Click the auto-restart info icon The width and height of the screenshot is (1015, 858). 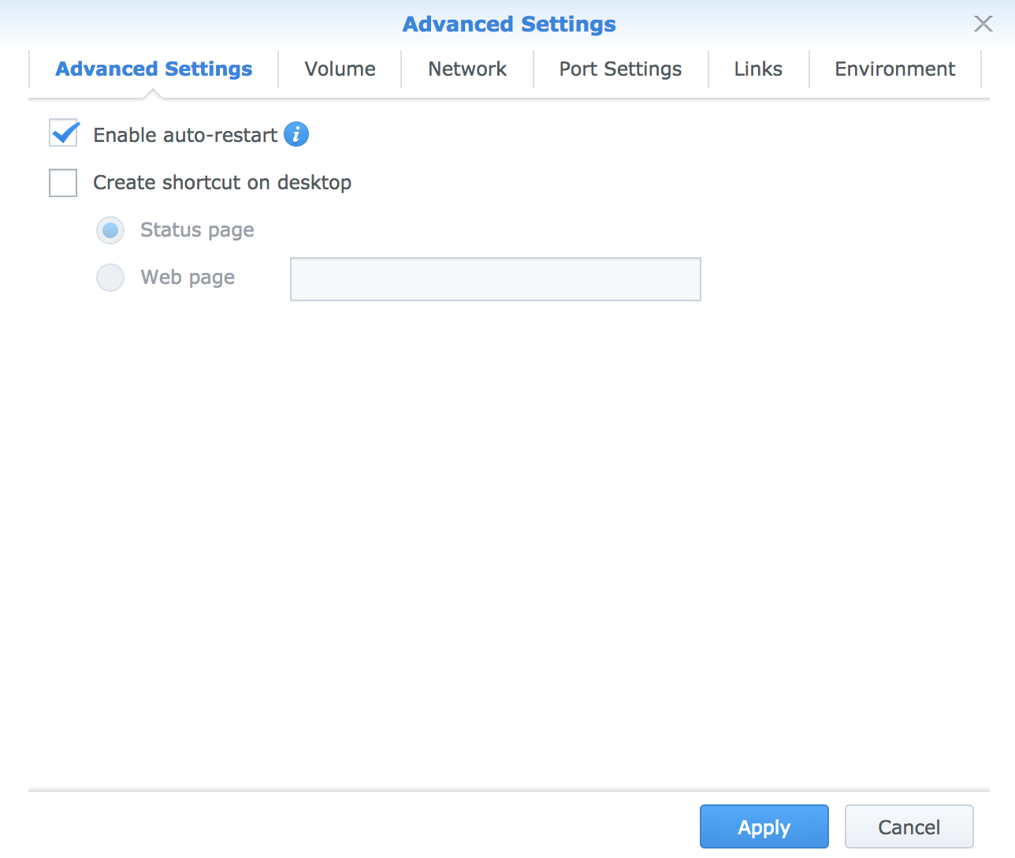[296, 135]
